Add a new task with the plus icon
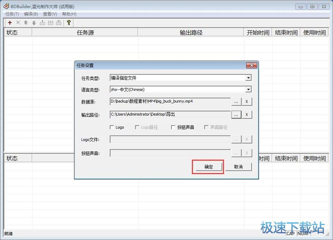The image size is (333, 240). 10,22
